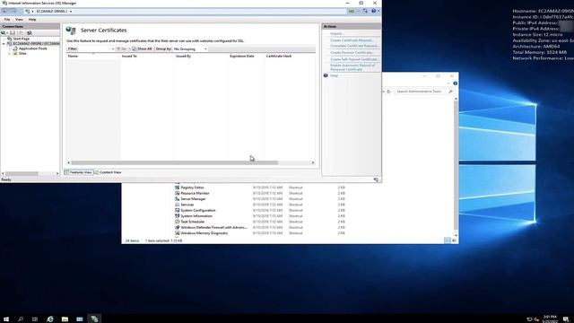Image resolution: width=574 pixels, height=323 pixels.
Task: Open the View menu in IIS Manager
Action: click(x=19, y=20)
